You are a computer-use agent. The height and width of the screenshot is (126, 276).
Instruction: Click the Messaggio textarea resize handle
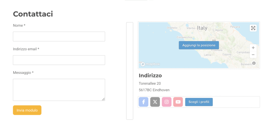click(x=103, y=99)
